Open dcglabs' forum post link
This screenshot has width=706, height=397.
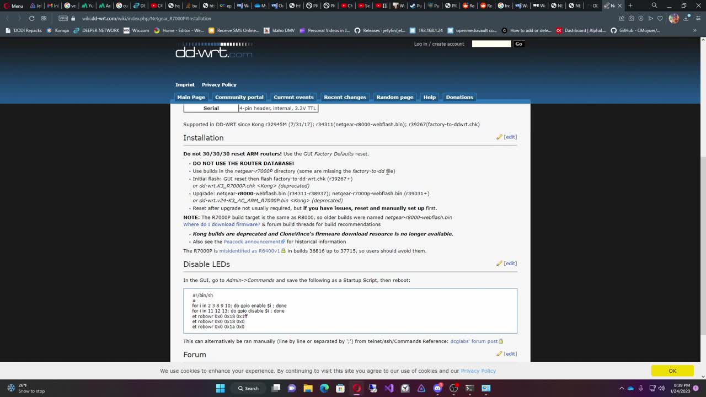pos(477,341)
